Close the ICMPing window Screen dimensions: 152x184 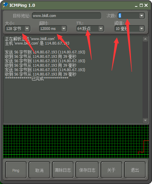146,5
